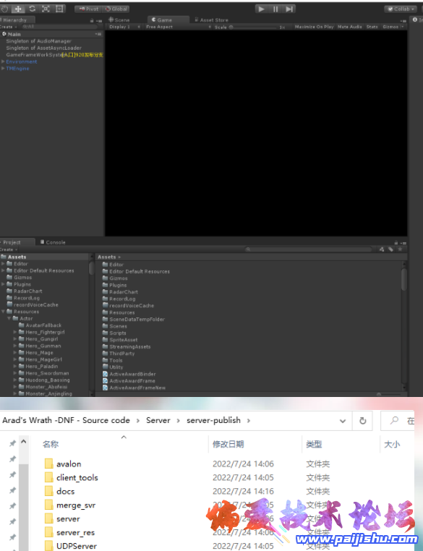This screenshot has width=423, height=551.
Task: Toggle Maximize On Play
Action: [314, 27]
